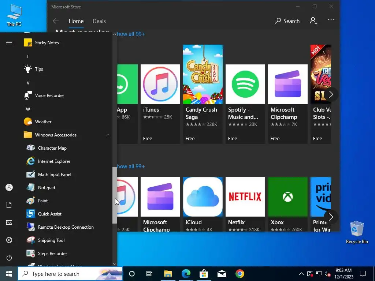Screen dimensions: 375x281
Task: Open Sticky Notes from Start menu
Action: point(67,43)
